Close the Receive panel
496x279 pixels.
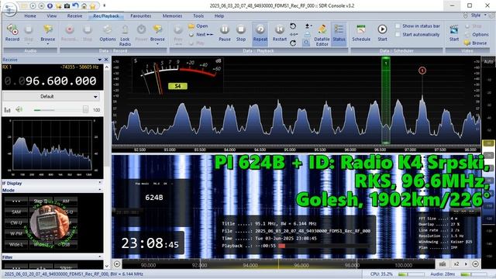[106, 60]
